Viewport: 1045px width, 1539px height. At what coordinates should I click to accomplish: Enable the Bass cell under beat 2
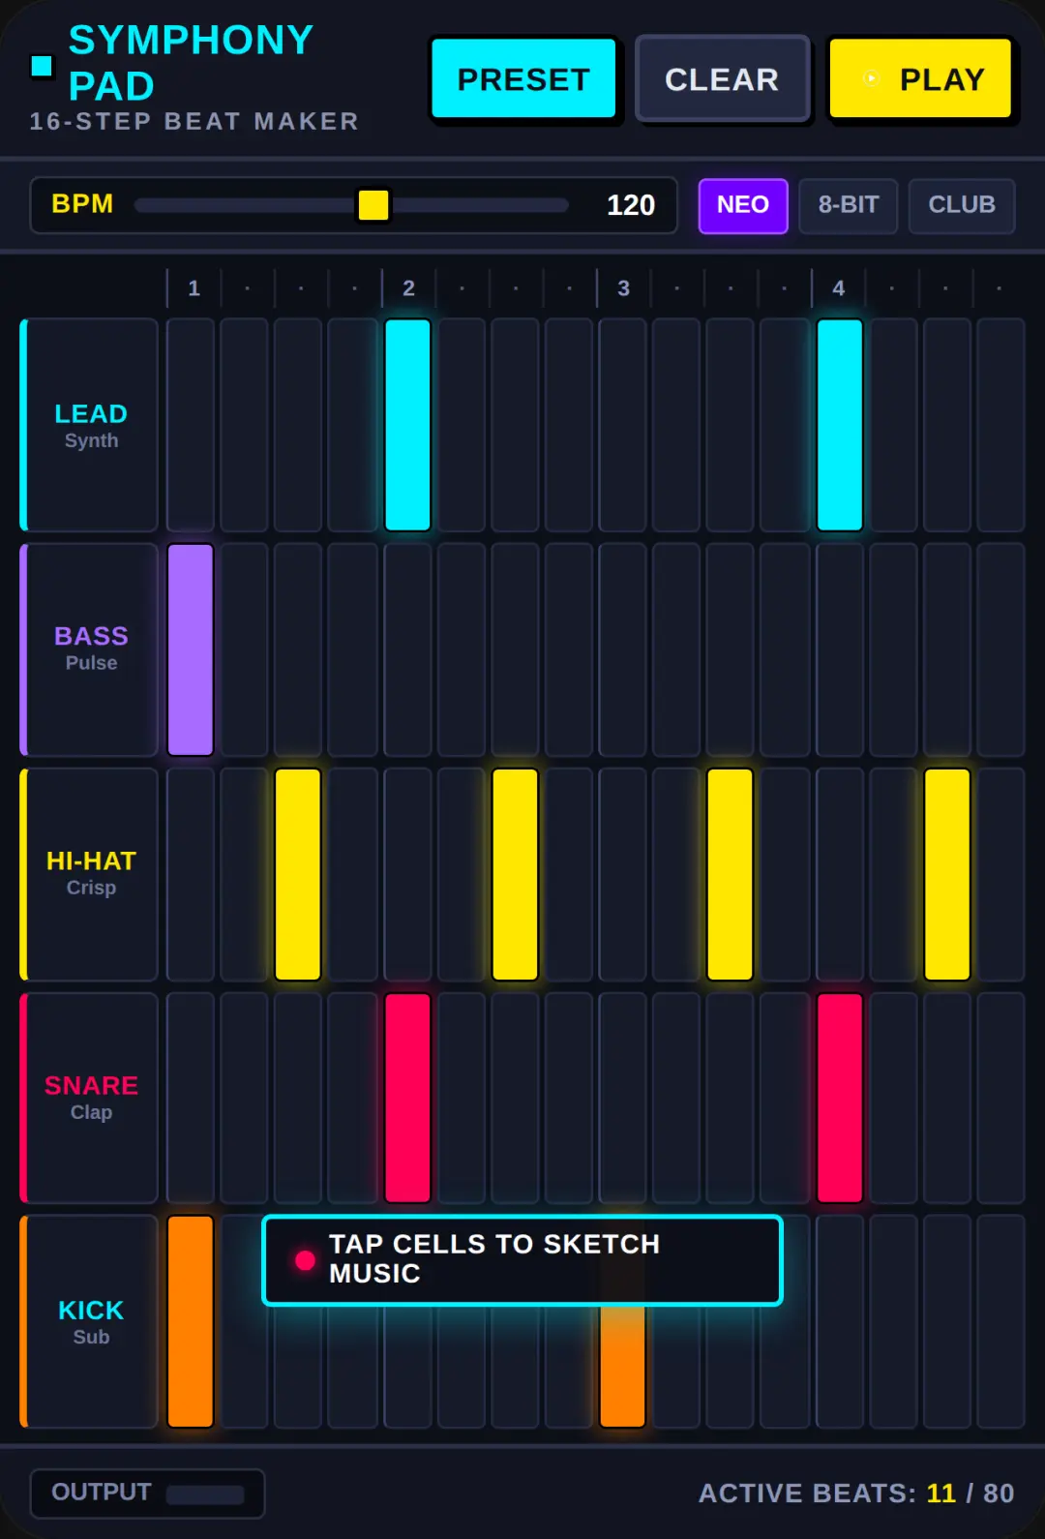pos(408,649)
